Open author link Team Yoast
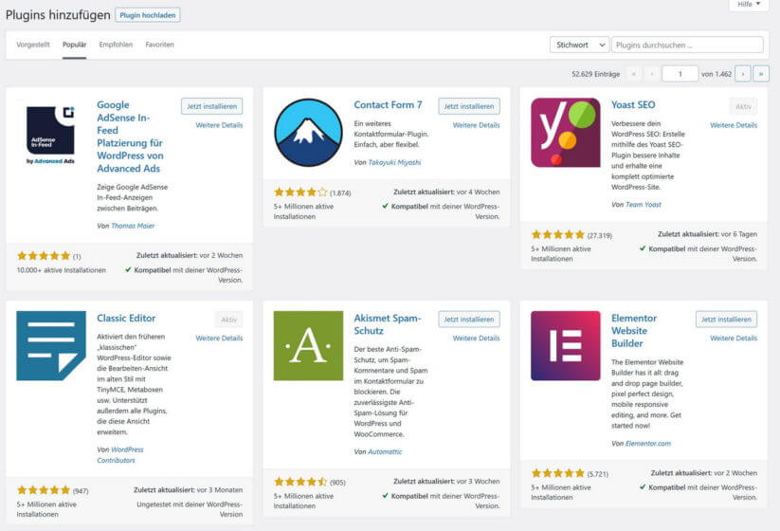 click(644, 205)
